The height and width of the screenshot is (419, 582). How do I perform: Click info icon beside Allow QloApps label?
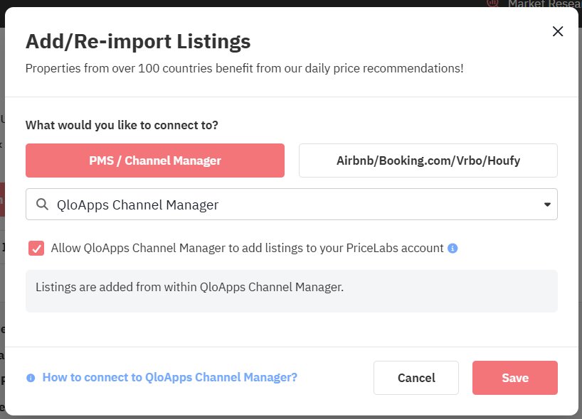pos(453,249)
